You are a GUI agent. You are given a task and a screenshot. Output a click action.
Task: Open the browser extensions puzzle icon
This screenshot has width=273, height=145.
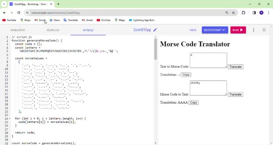pos(243,12)
